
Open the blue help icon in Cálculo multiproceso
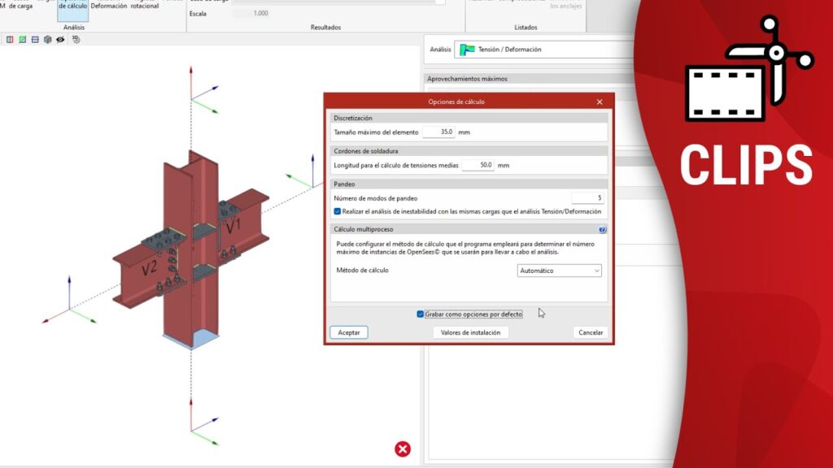602,230
